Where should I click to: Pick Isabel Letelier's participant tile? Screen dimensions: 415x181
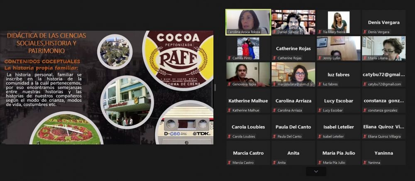click(339, 127)
